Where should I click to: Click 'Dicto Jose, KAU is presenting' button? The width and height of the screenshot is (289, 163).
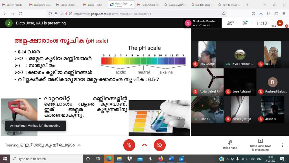pos(260,145)
